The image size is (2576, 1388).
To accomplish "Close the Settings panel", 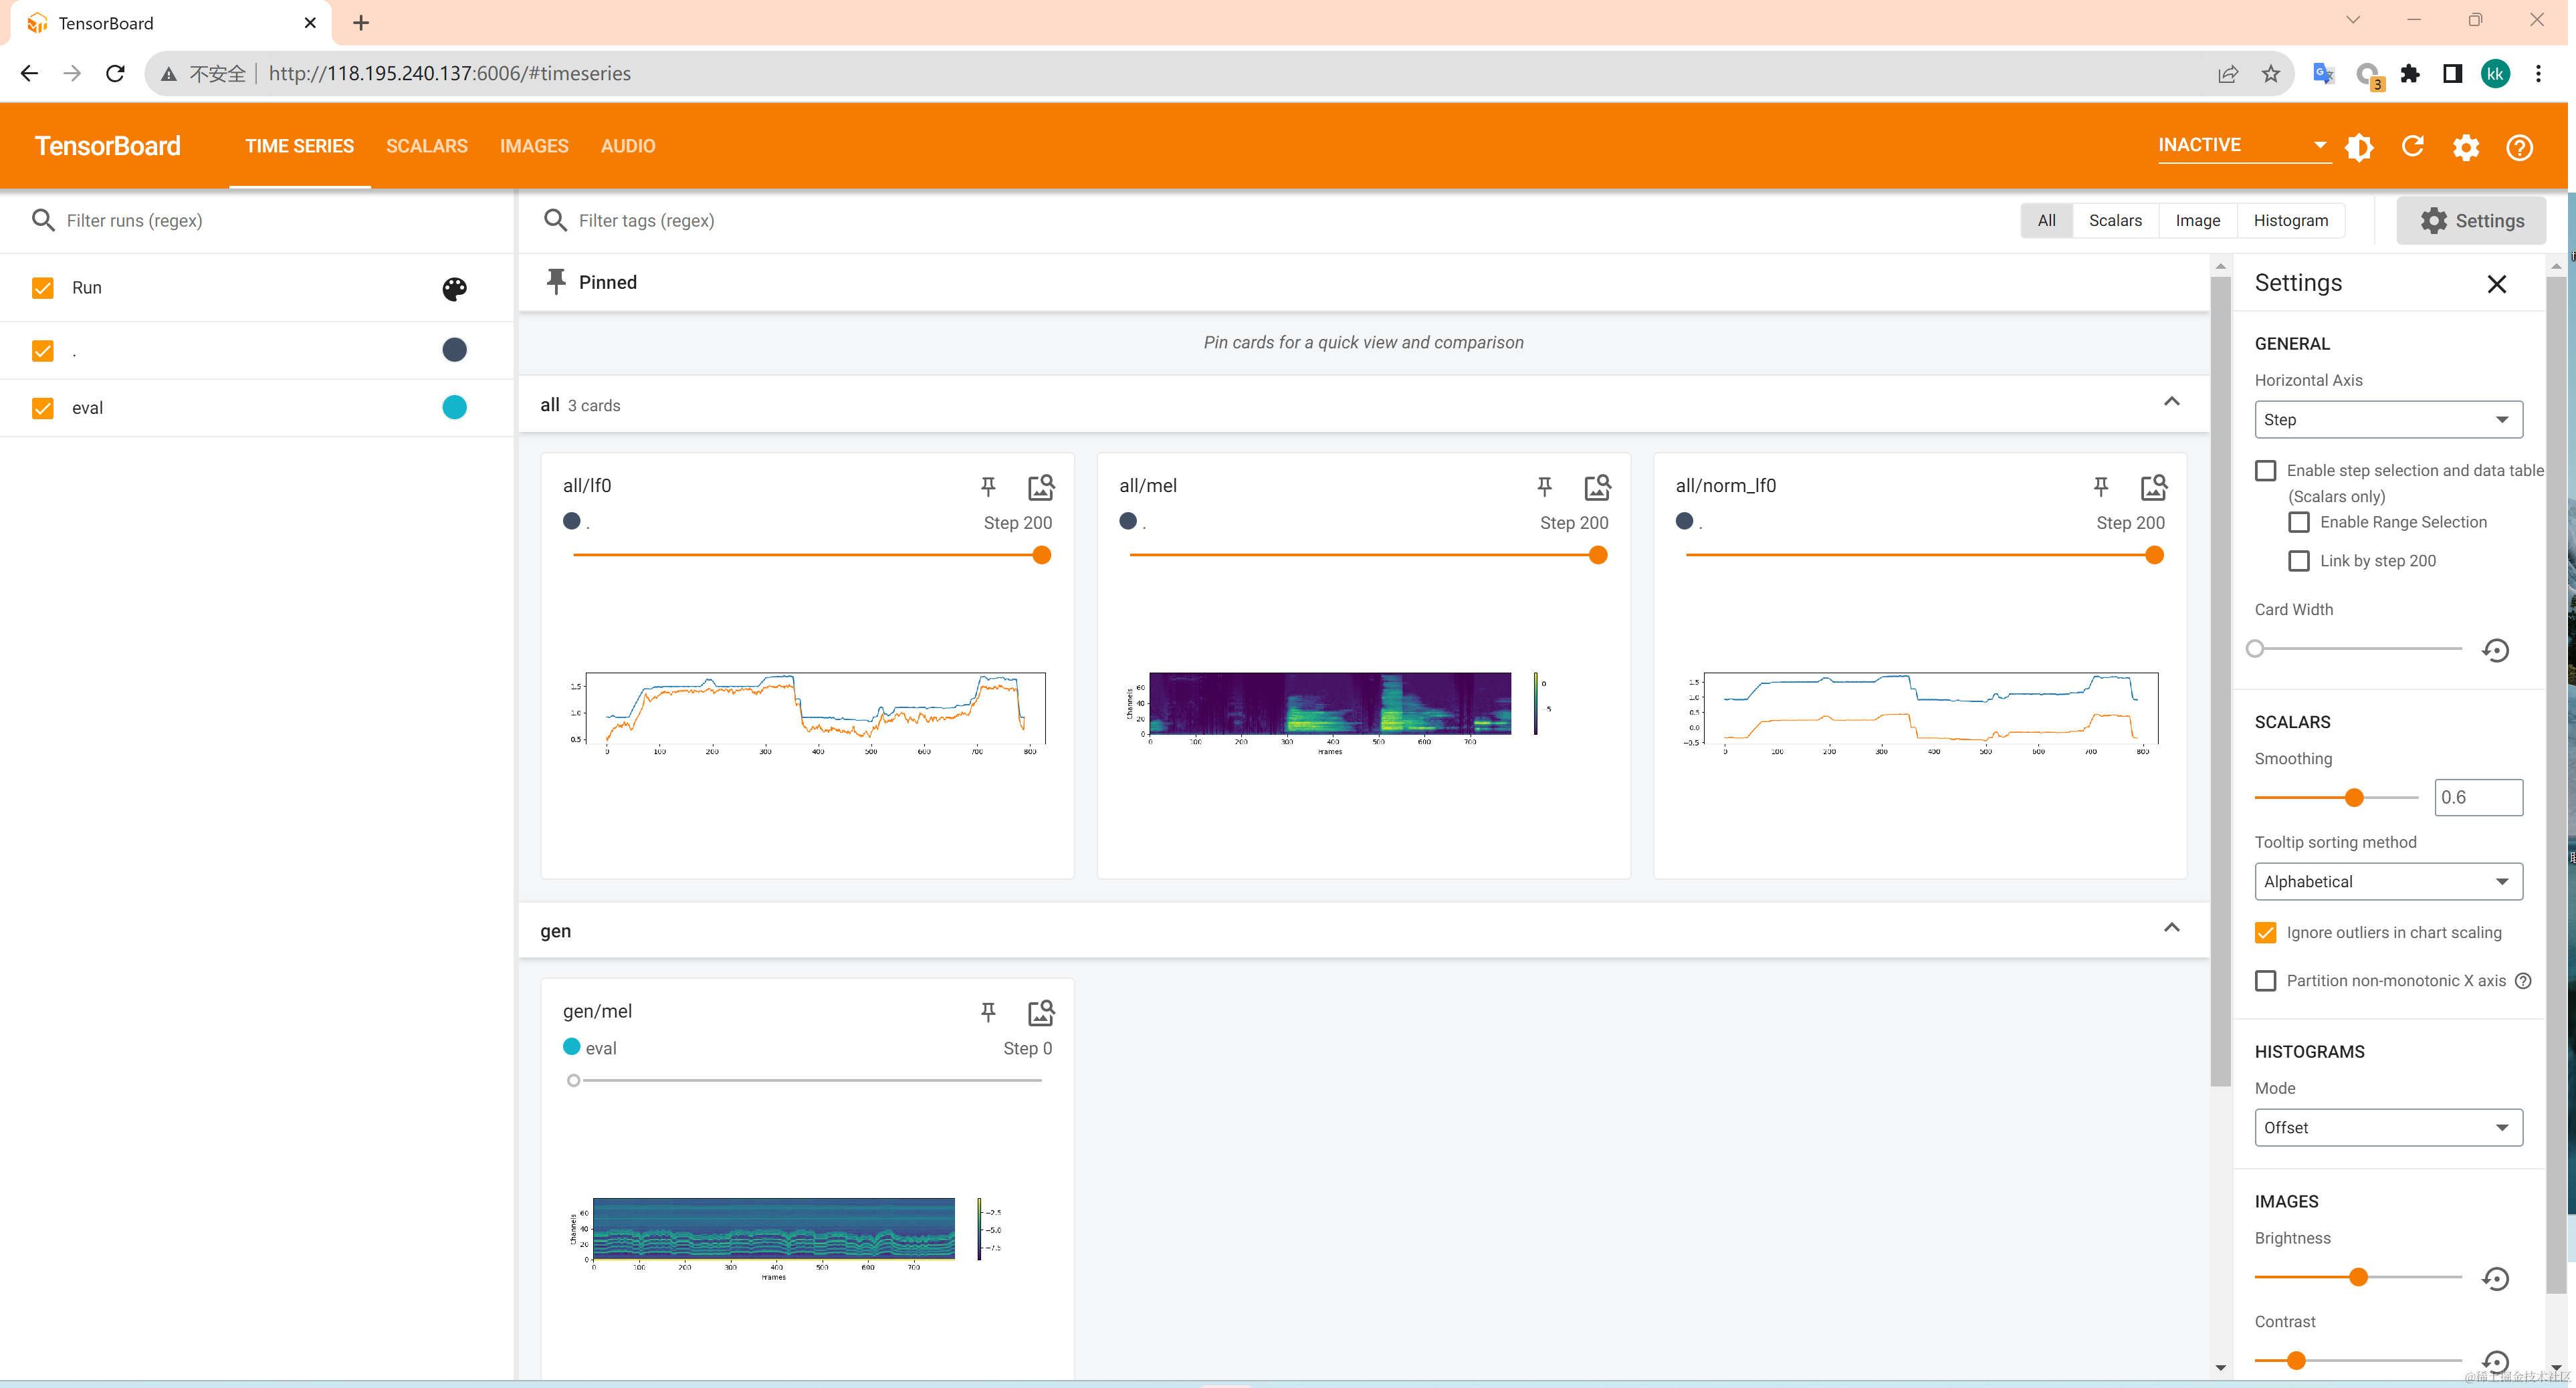I will [x=2496, y=284].
